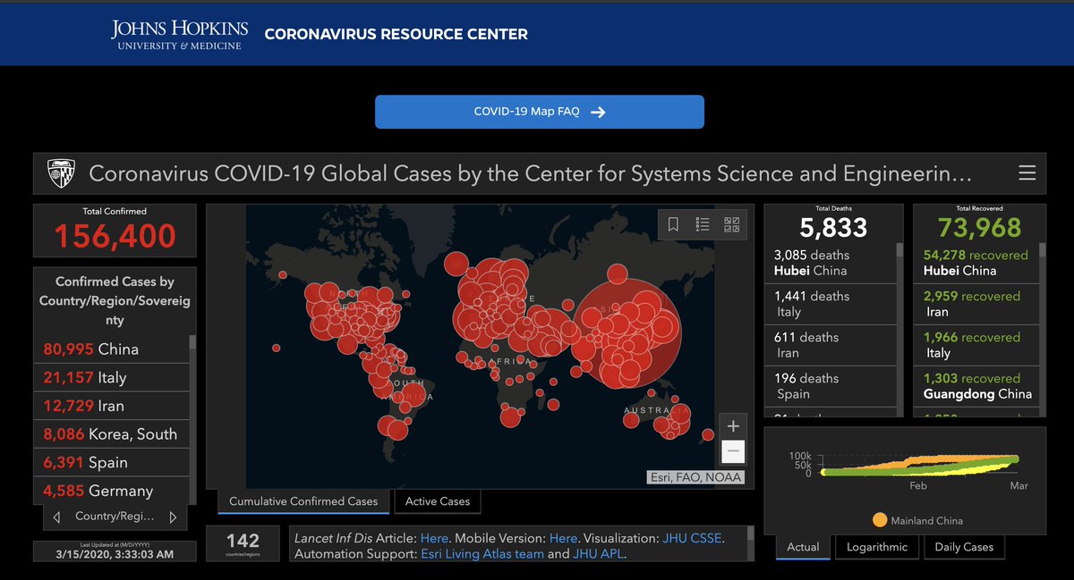Click 2,959 recovered Iran entry
Viewport: 1074px width, 580px height.
976,304
